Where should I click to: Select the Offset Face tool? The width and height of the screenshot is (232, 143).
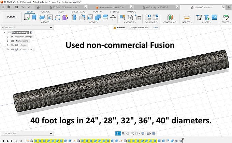(105, 17)
